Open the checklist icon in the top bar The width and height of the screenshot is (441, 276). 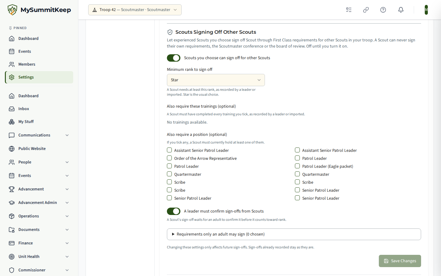click(349, 10)
